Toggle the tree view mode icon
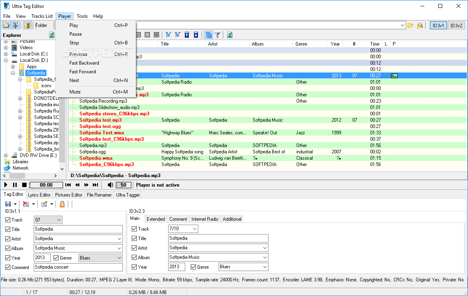 [x=209, y=35]
